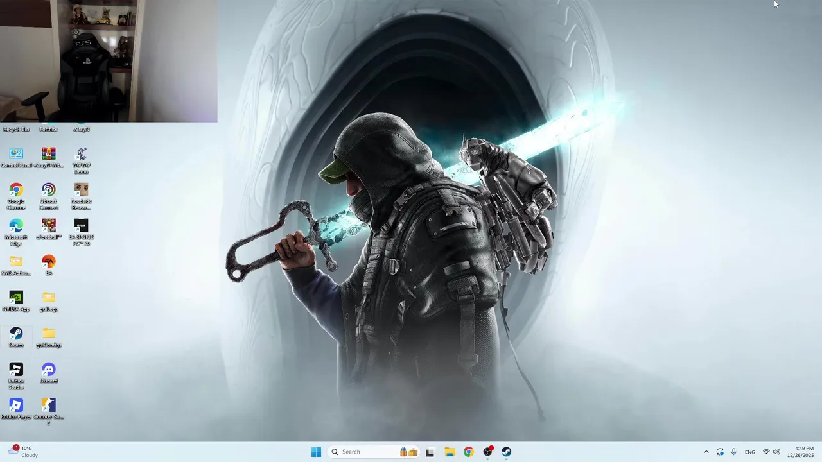
Task: Open the v2rayN-Wi... WinRAR archive icon
Action: tap(48, 158)
